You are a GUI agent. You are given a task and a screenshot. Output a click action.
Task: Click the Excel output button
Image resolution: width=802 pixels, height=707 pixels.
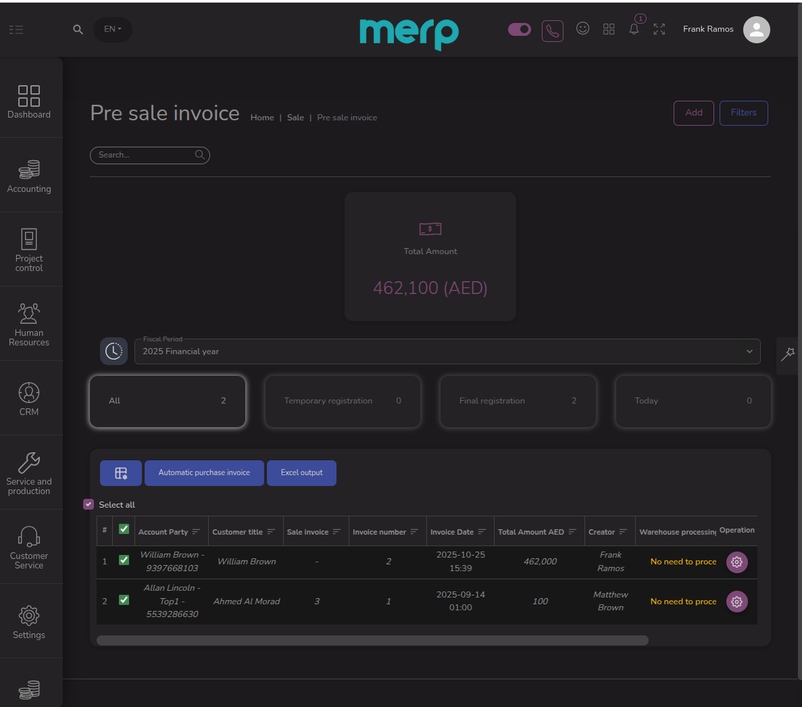coord(301,473)
